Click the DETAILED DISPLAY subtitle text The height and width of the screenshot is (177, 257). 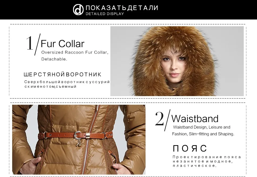click(x=105, y=14)
